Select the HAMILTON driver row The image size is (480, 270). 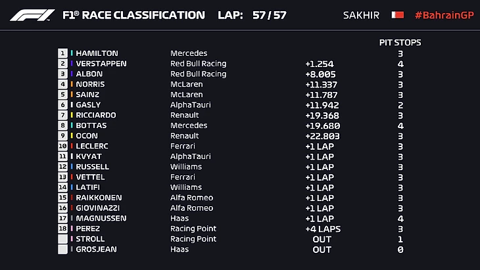(96, 53)
